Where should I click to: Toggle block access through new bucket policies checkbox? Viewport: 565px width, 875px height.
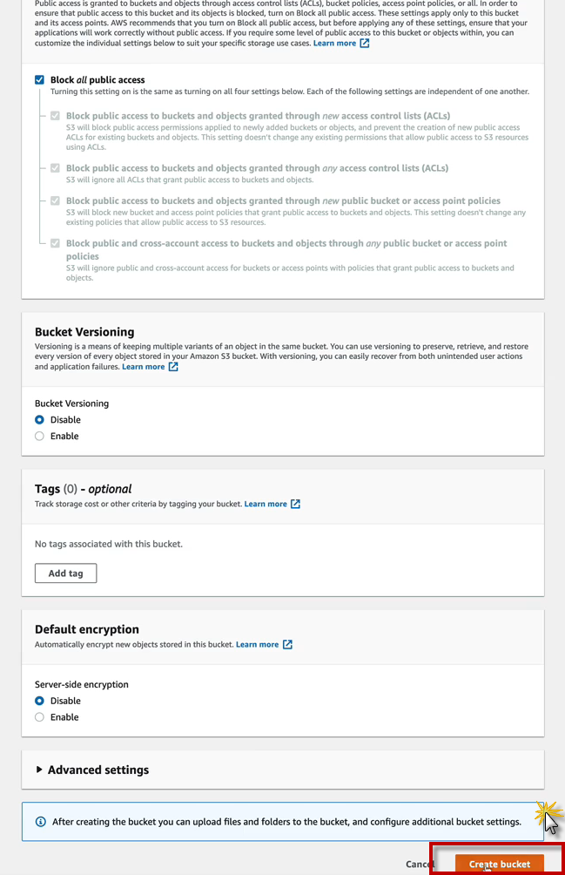pos(56,201)
